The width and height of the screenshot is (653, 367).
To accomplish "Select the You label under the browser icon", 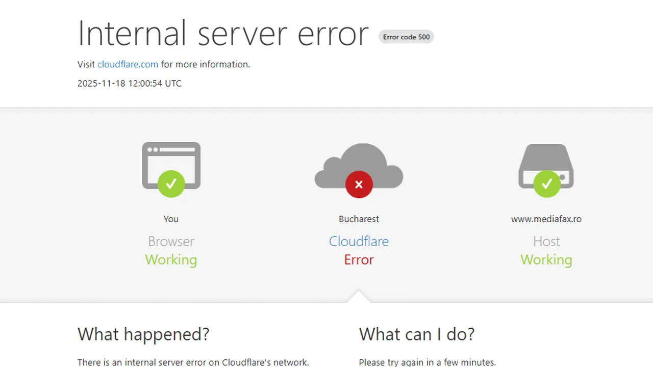I will 171,219.
